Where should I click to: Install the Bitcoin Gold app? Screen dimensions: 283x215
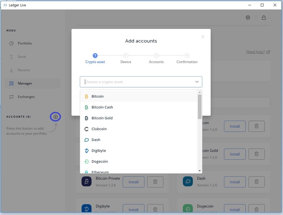[x=235, y=154]
